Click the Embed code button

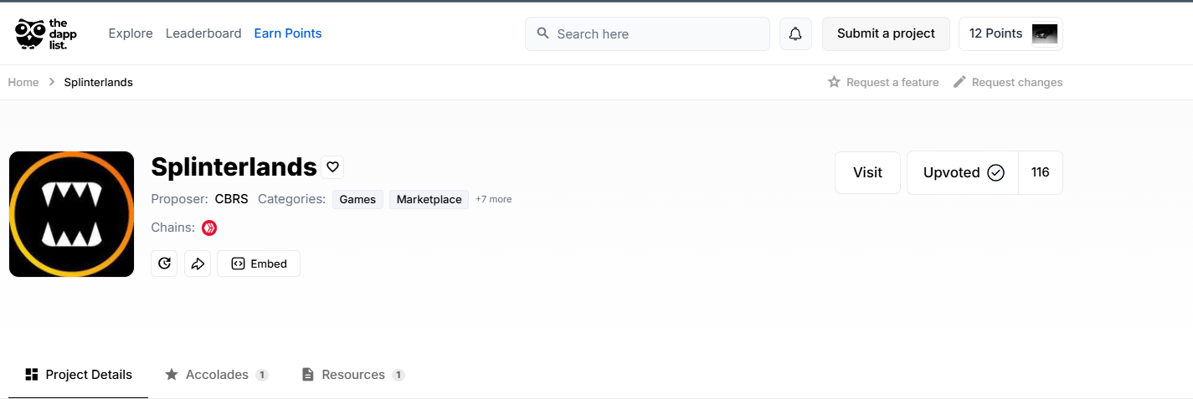click(x=259, y=263)
